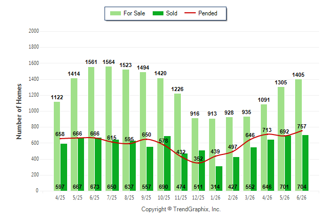Click the 4/25 For Sale bar labeled 1122

point(57,146)
